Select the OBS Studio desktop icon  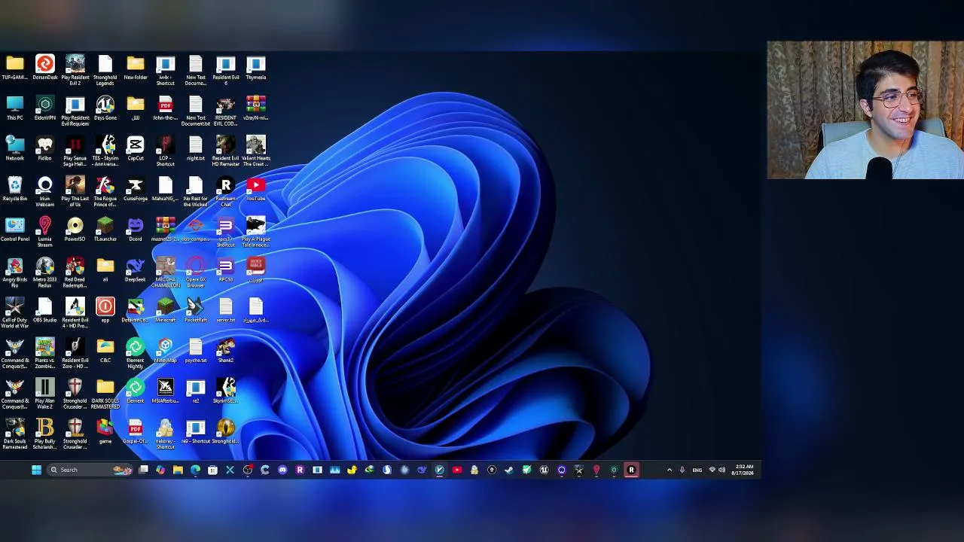45,311
